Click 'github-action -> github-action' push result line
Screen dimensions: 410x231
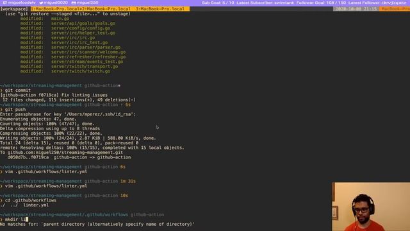point(69,157)
